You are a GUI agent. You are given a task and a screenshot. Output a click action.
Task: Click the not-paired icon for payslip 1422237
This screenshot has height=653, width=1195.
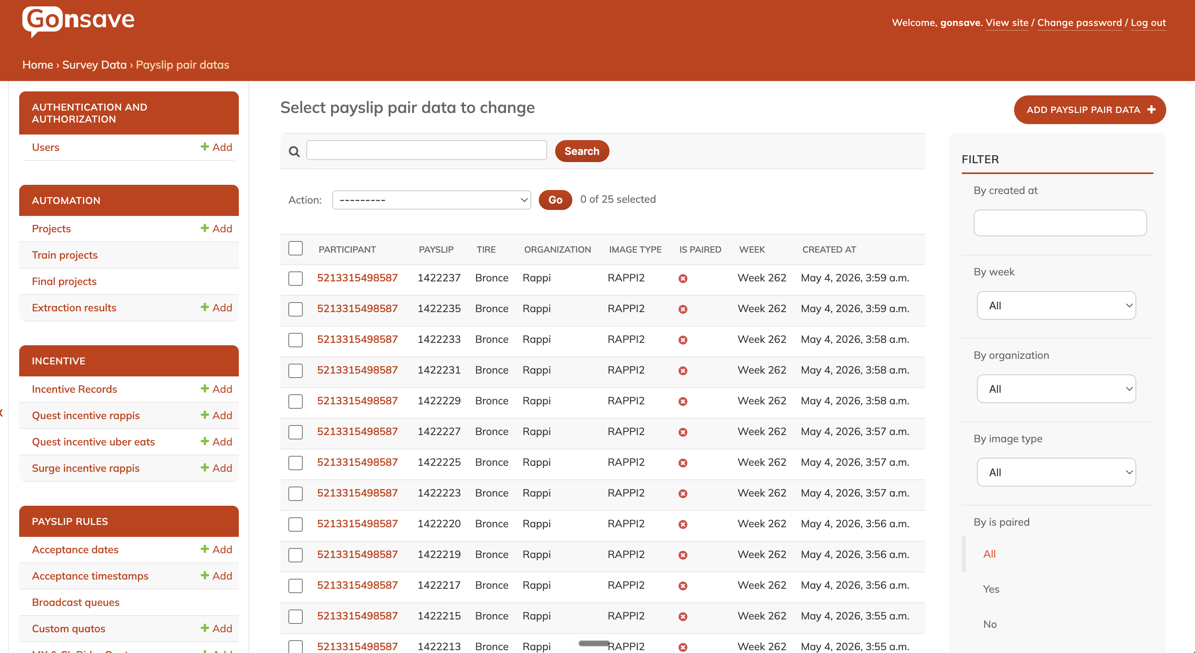(683, 279)
